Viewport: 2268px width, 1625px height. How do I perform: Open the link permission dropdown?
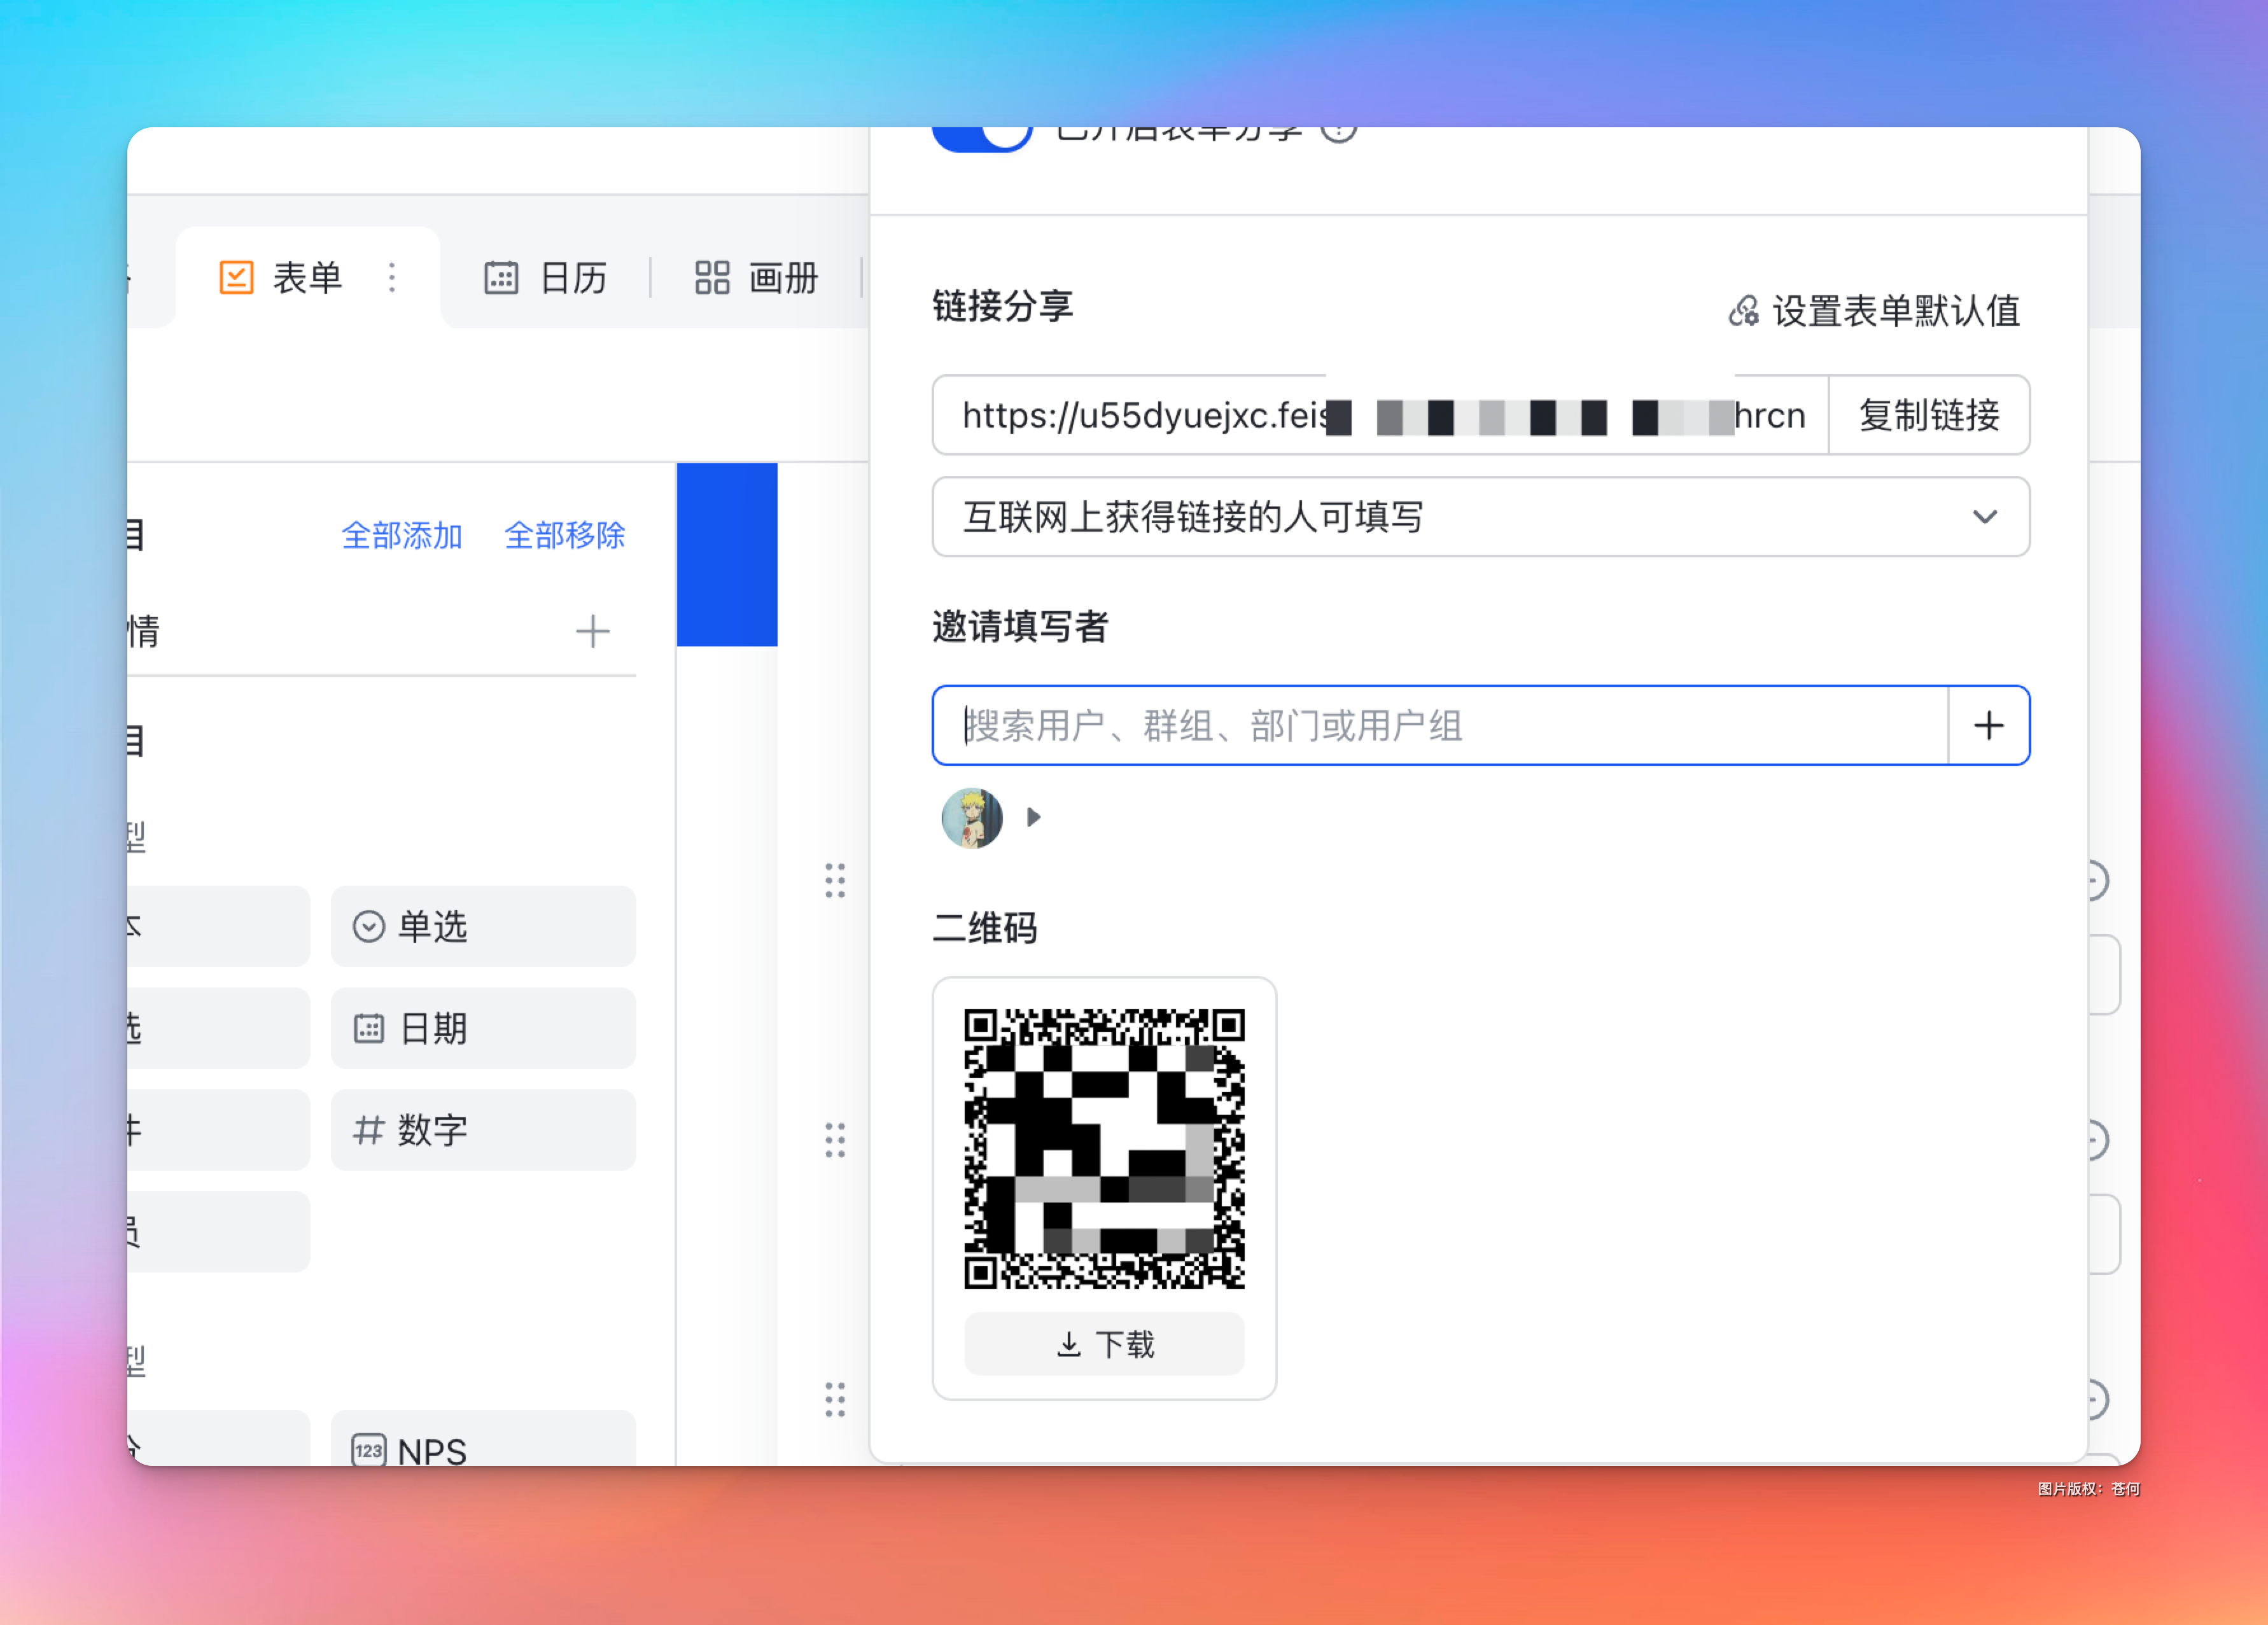point(1480,517)
